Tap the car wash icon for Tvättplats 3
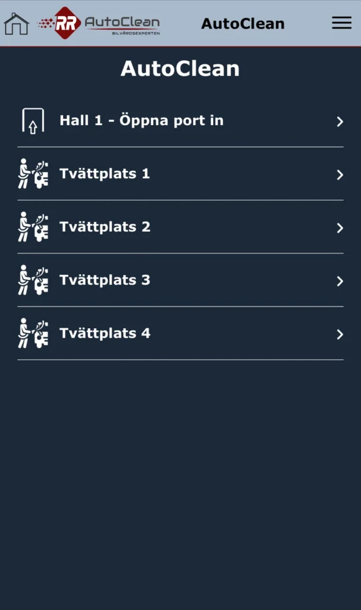The width and height of the screenshot is (361, 610). click(x=33, y=280)
